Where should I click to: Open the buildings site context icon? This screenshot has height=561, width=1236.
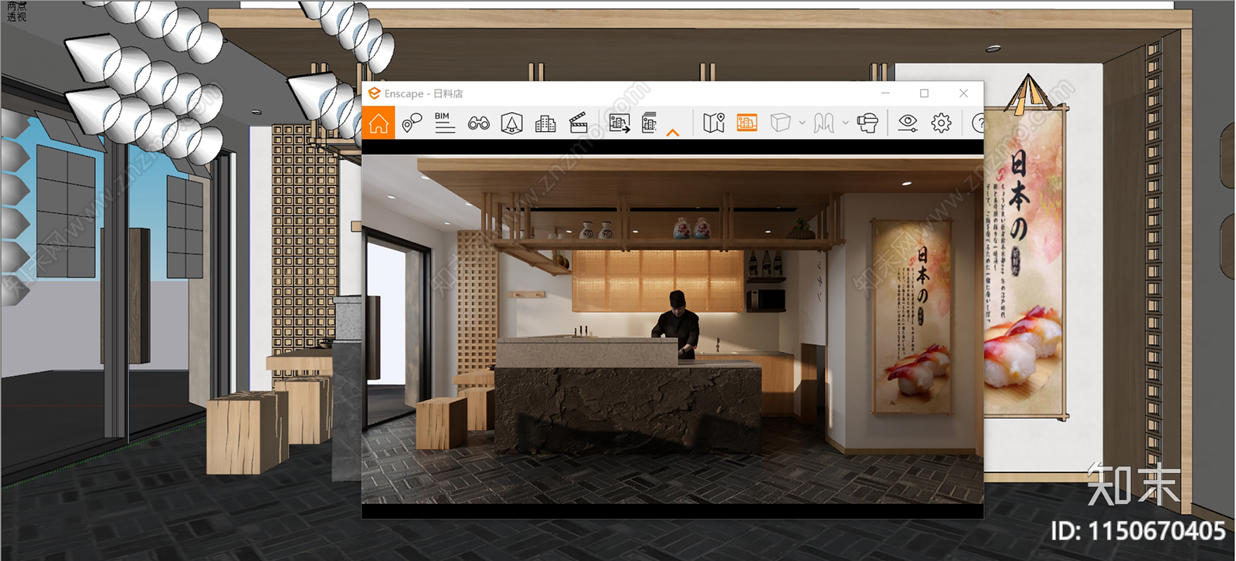(545, 123)
